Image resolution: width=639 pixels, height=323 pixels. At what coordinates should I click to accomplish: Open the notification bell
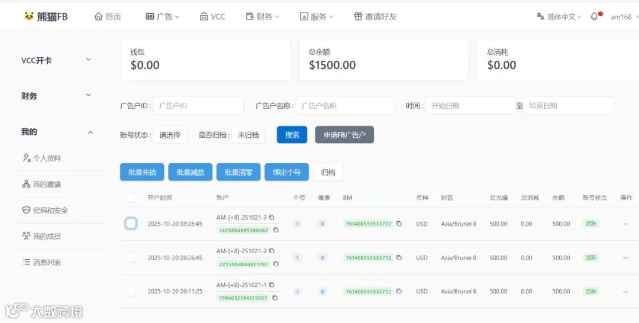(x=594, y=17)
